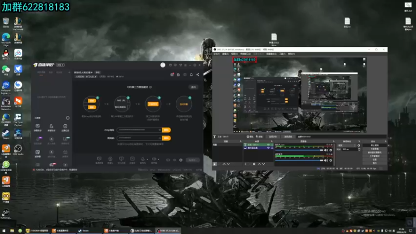Remove selected scene with minus icon in OBS
Screen dimensions: 416x234
tap(219, 164)
